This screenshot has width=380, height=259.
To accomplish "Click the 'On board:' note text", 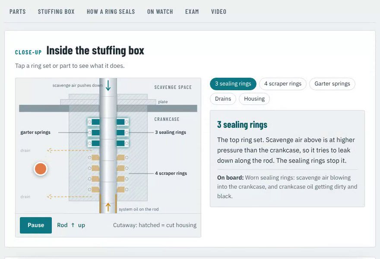I will 230,177.
